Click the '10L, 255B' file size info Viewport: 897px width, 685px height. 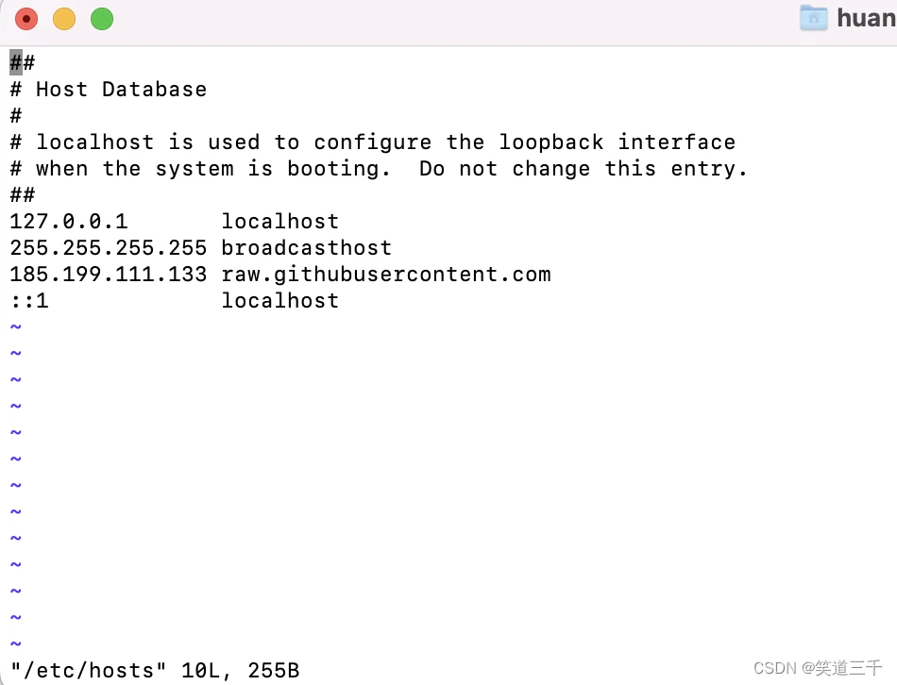point(240,670)
